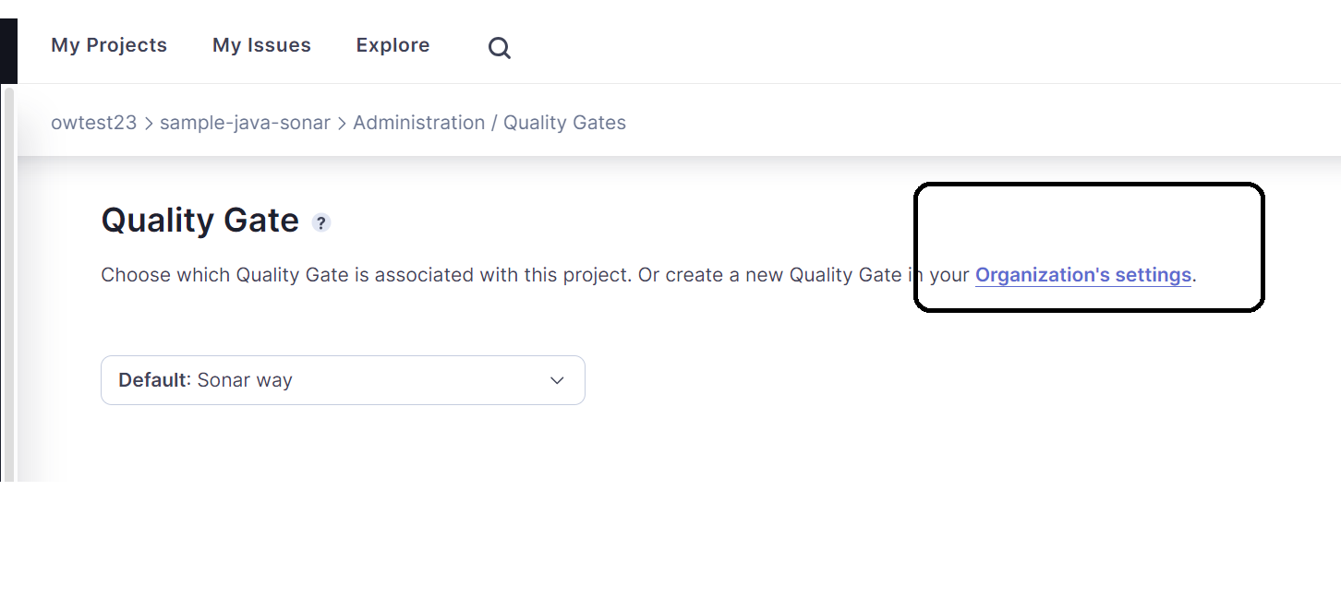Click the left vertical scrollbar
Viewport: 1341px width, 598px height.
[x=8, y=277]
